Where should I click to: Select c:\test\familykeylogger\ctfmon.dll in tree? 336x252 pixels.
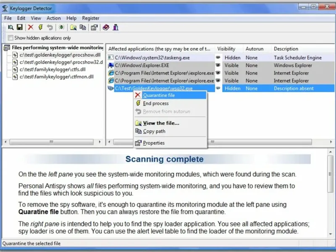coord(57,77)
